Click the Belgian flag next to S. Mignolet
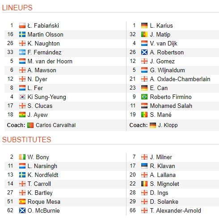 pos(144,184)
